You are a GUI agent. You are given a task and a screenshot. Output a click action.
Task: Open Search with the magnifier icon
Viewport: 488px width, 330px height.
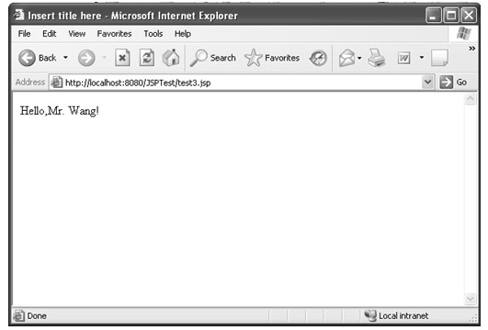coord(199,58)
